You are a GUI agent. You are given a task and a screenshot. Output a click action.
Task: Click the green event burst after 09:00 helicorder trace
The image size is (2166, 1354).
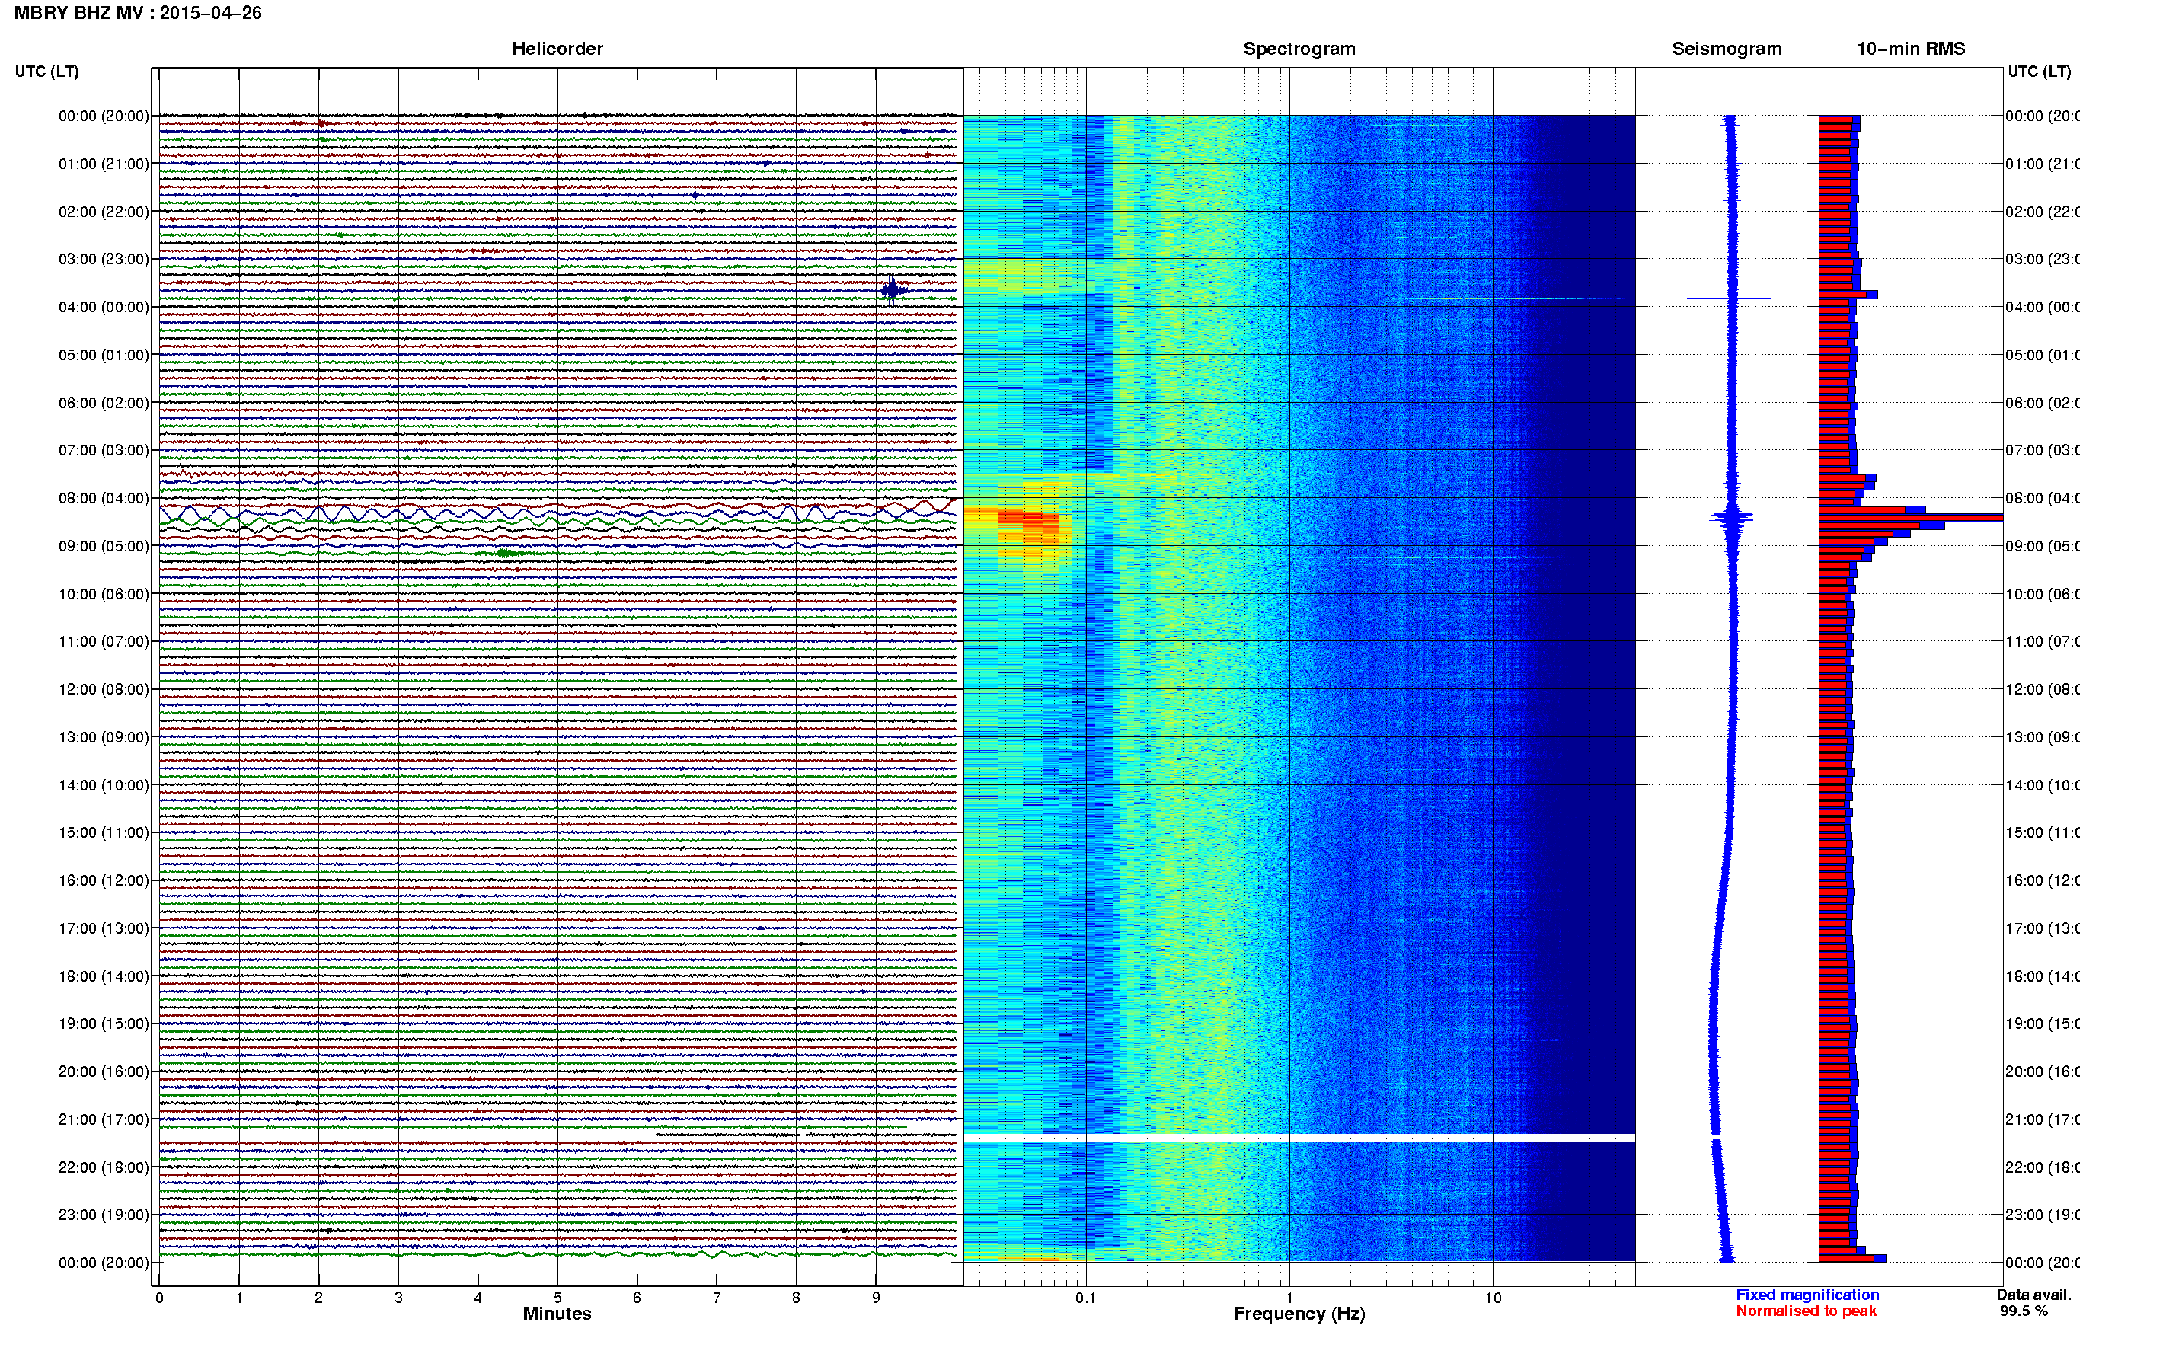point(506,554)
